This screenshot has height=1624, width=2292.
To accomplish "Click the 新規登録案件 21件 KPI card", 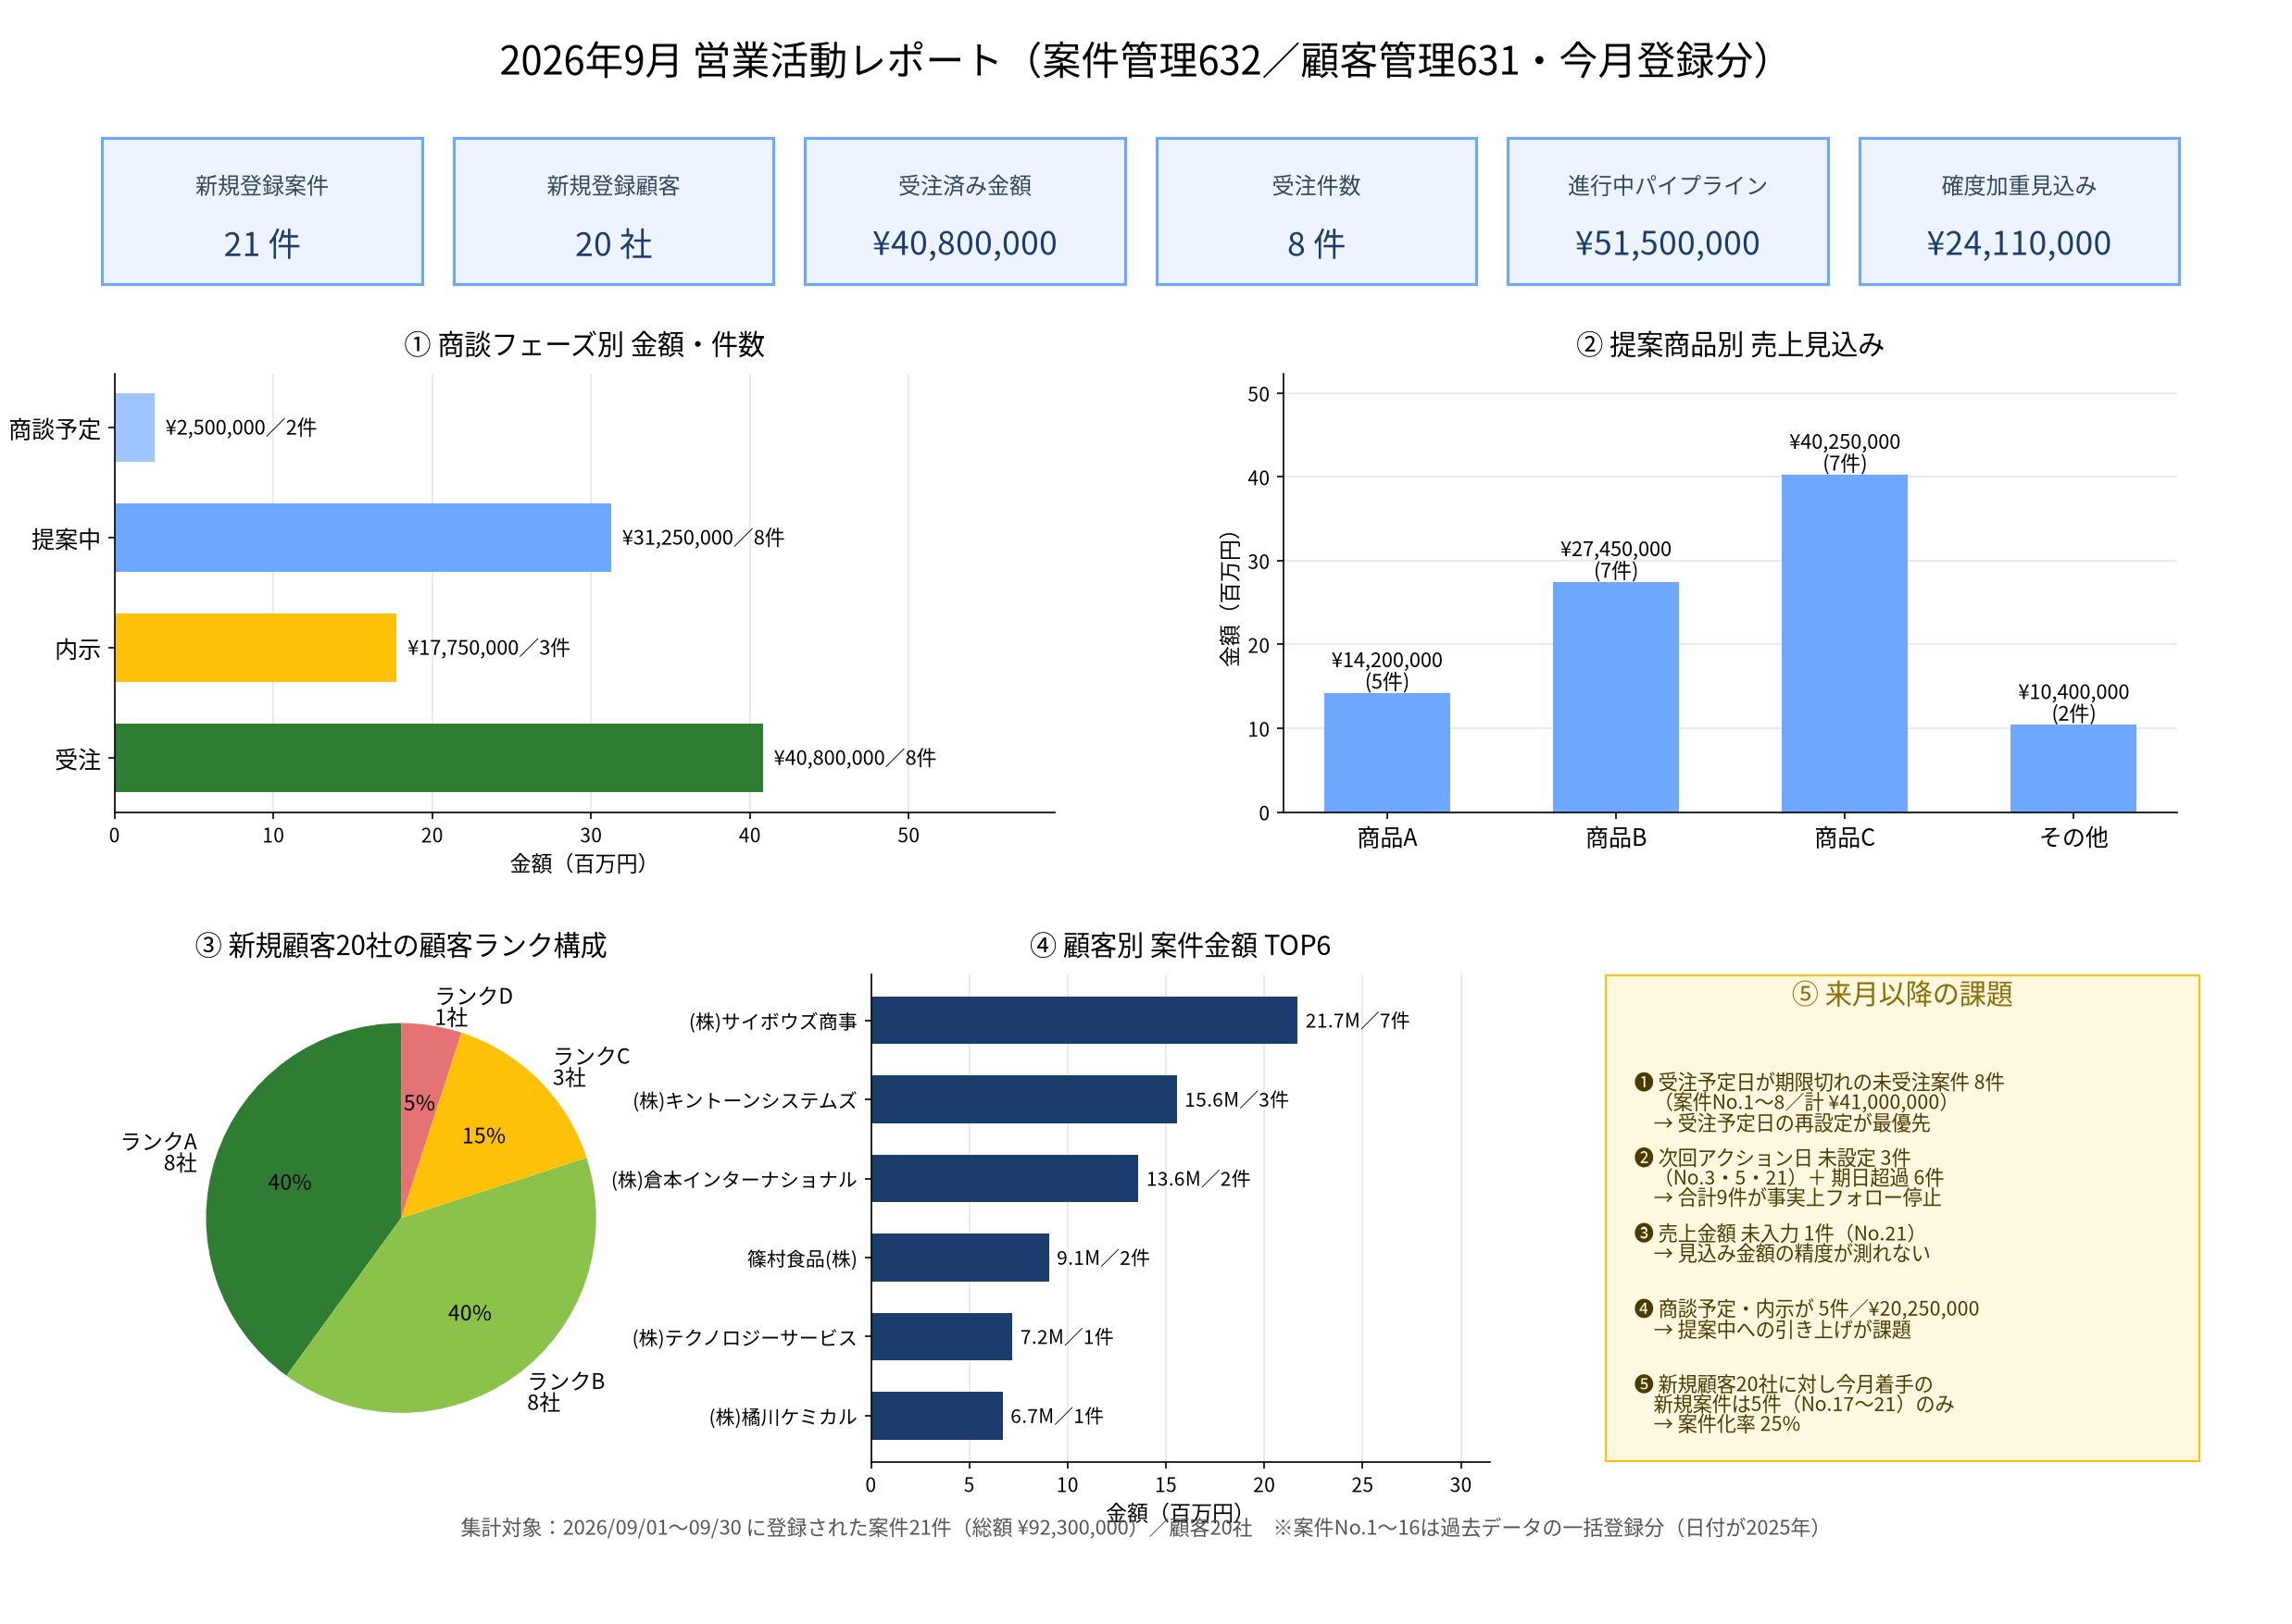I will click(x=262, y=211).
